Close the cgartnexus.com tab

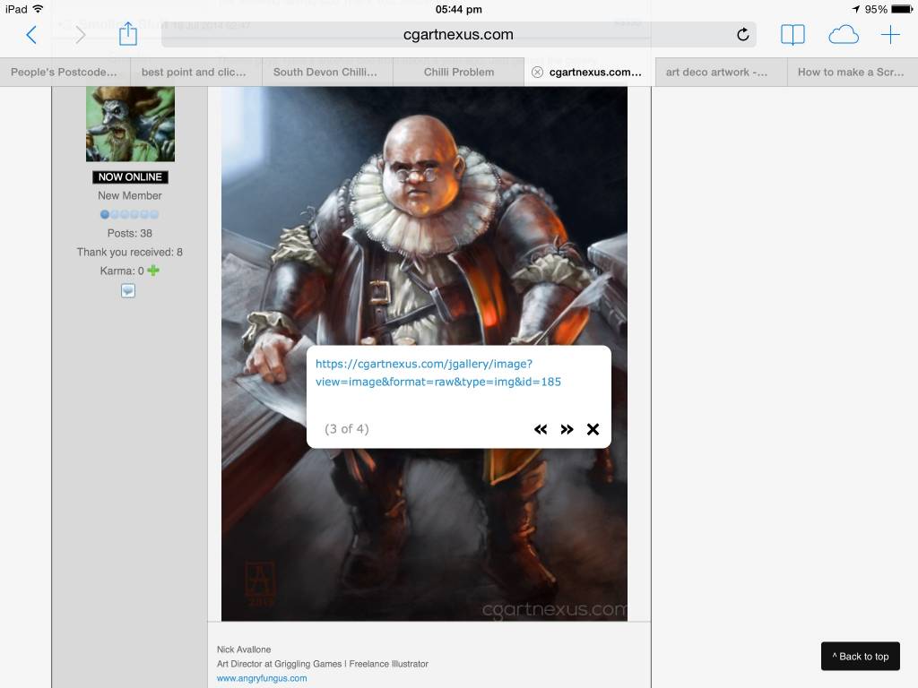[537, 73]
